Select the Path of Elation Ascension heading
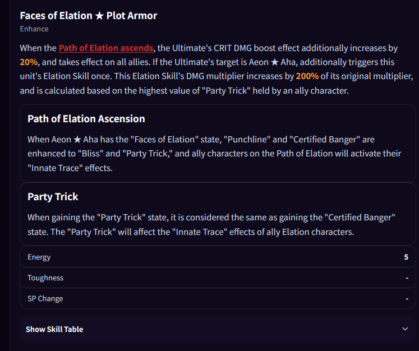419x351 pixels. click(x=86, y=119)
